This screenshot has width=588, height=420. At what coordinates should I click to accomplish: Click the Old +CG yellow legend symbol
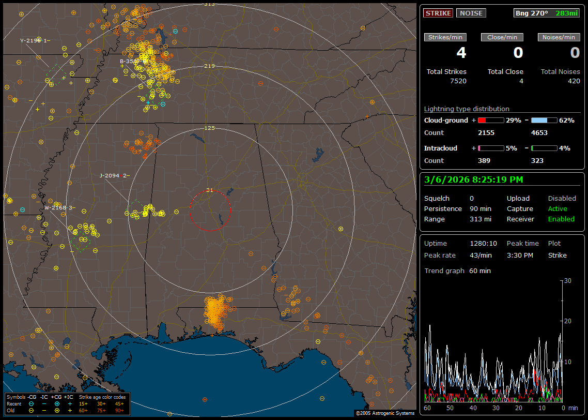(57, 410)
